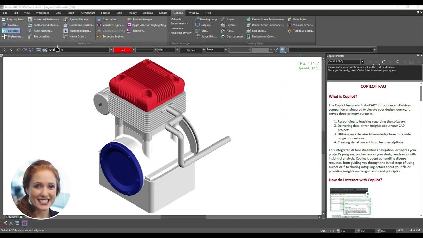This screenshot has width=423, height=238.
Task: Open File Location settings
Action: coord(39,37)
